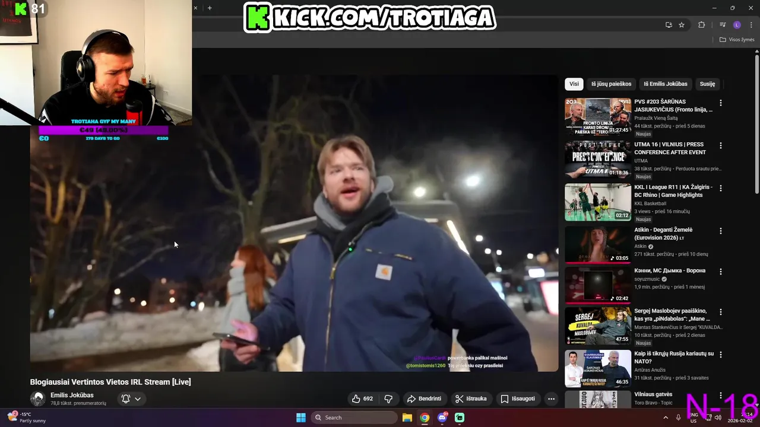Image resolution: width=760 pixels, height=427 pixels.
Task: Click the KKL Basketball channel name
Action: point(650,203)
